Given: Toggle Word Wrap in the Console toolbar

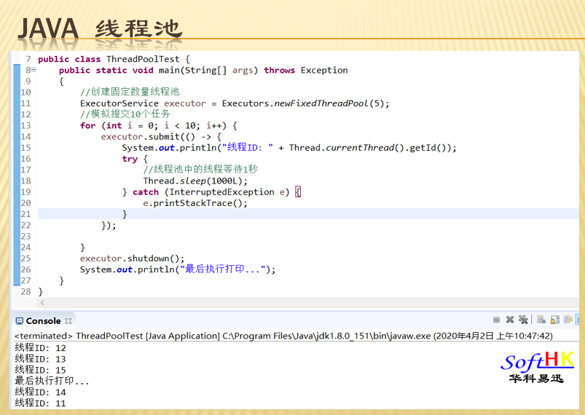Looking at the screenshot, I should [568, 320].
